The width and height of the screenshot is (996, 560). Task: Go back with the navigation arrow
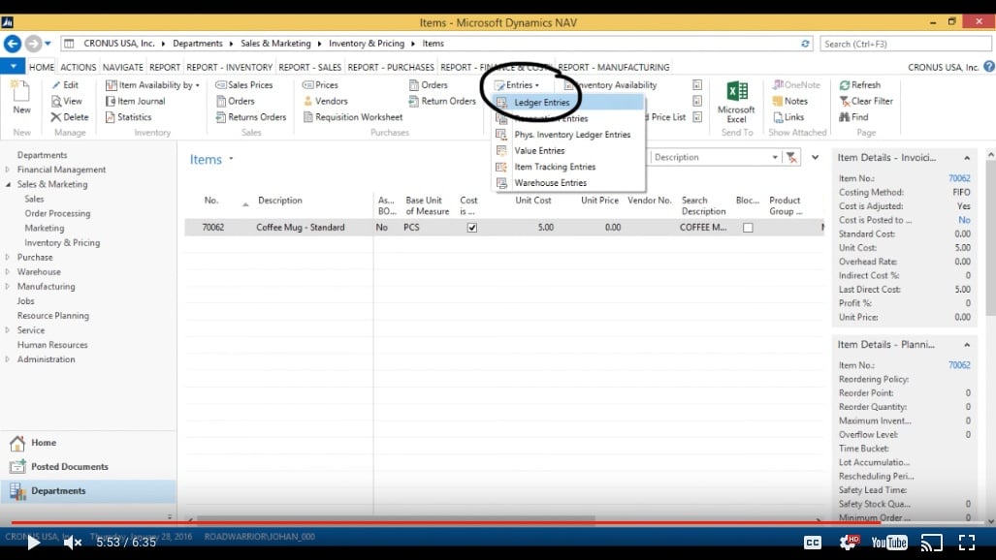pos(13,44)
